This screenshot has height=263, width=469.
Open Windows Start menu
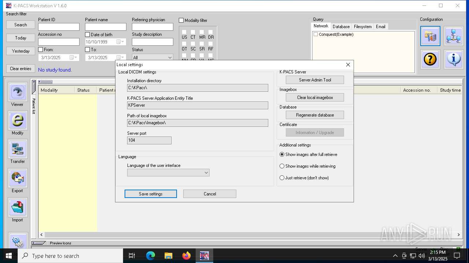click(x=9, y=256)
